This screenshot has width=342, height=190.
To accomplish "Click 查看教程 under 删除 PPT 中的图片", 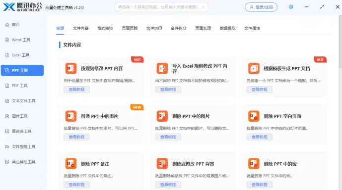I will [x=168, y=137].
